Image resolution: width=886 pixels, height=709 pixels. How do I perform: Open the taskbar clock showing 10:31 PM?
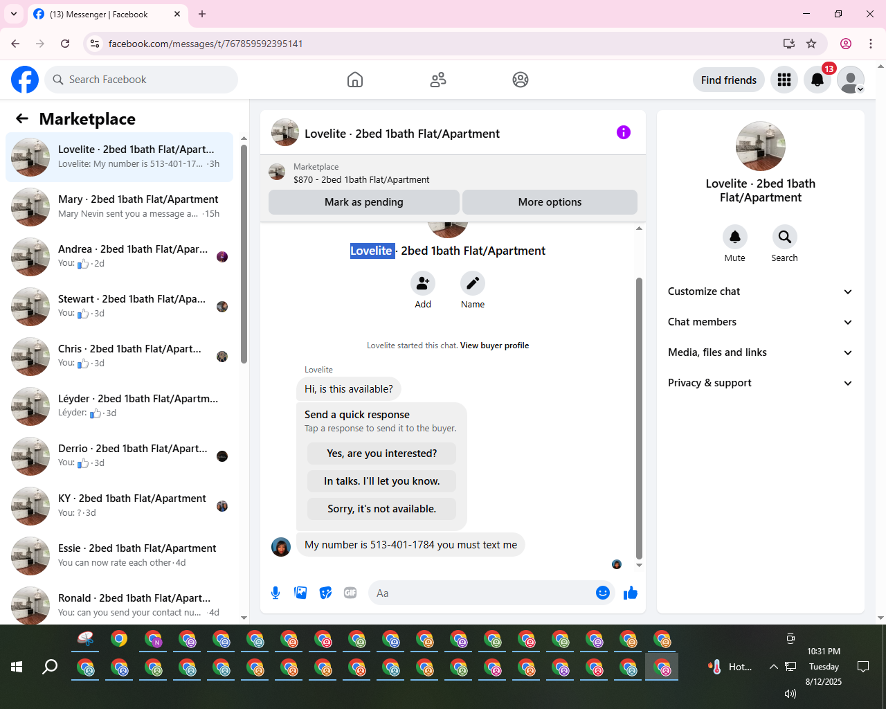[x=824, y=666]
